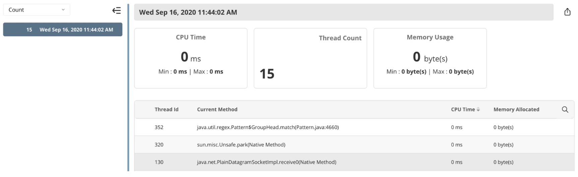Screen dimensions: 578x177
Task: Click the Thread Id column header
Action: 166,110
